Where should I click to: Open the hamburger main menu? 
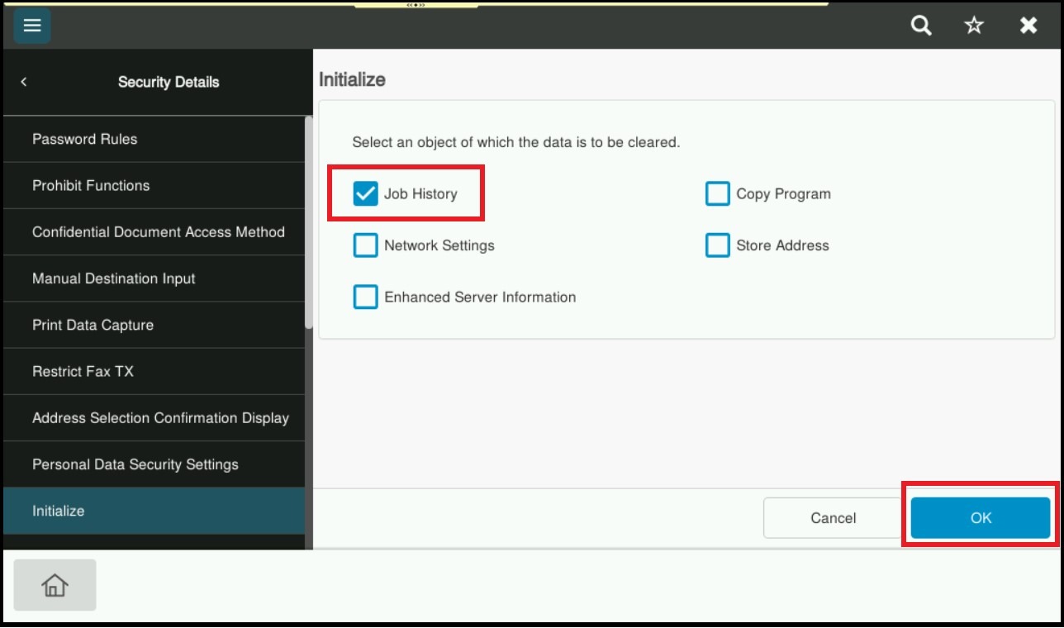(32, 26)
